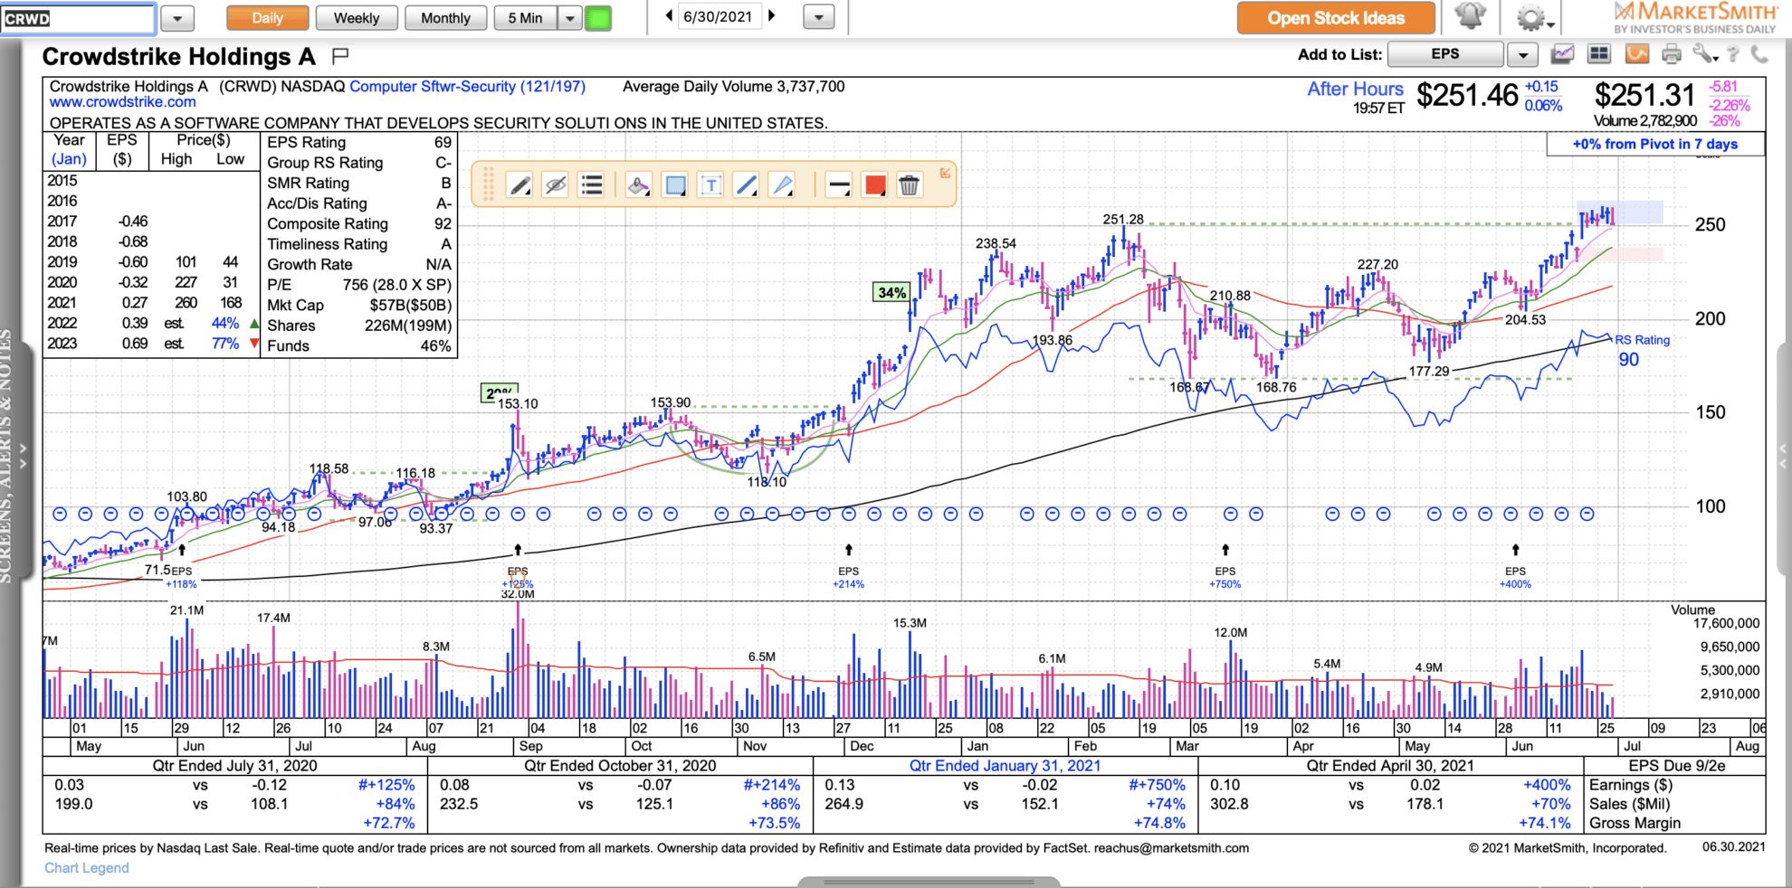
Task: Open the Computer Sftwr-Security industry group link
Action: coord(467,87)
